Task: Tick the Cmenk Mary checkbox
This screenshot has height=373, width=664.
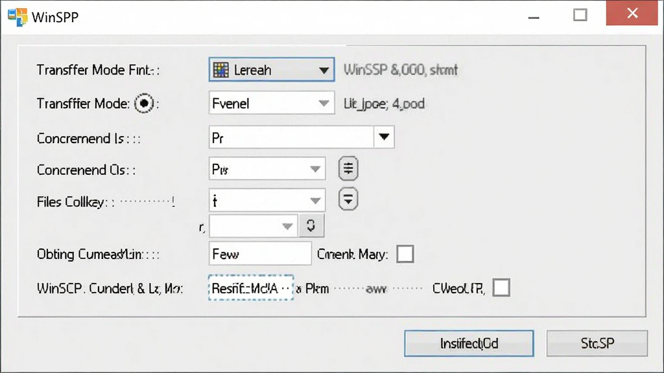Action: pos(405,254)
